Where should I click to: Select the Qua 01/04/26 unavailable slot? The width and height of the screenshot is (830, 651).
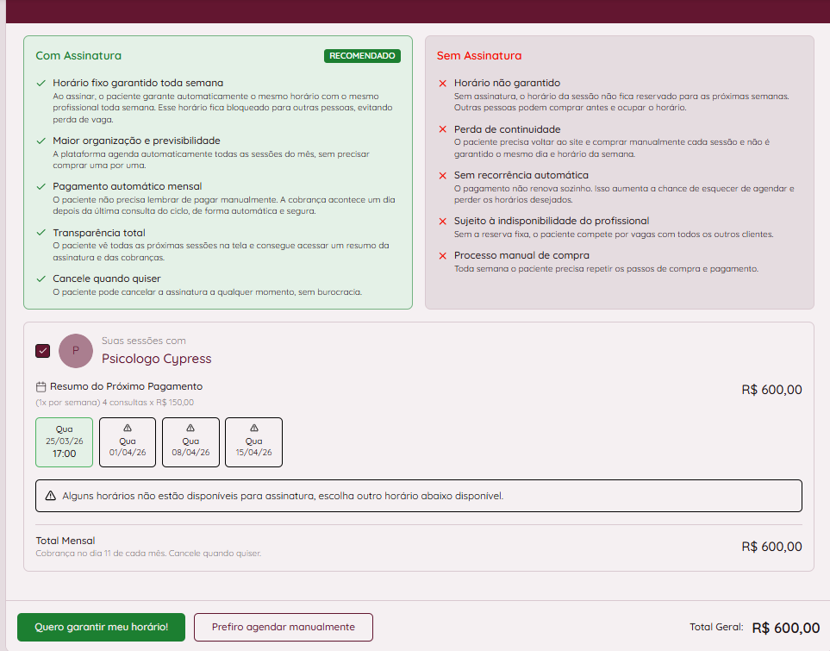pos(128,442)
